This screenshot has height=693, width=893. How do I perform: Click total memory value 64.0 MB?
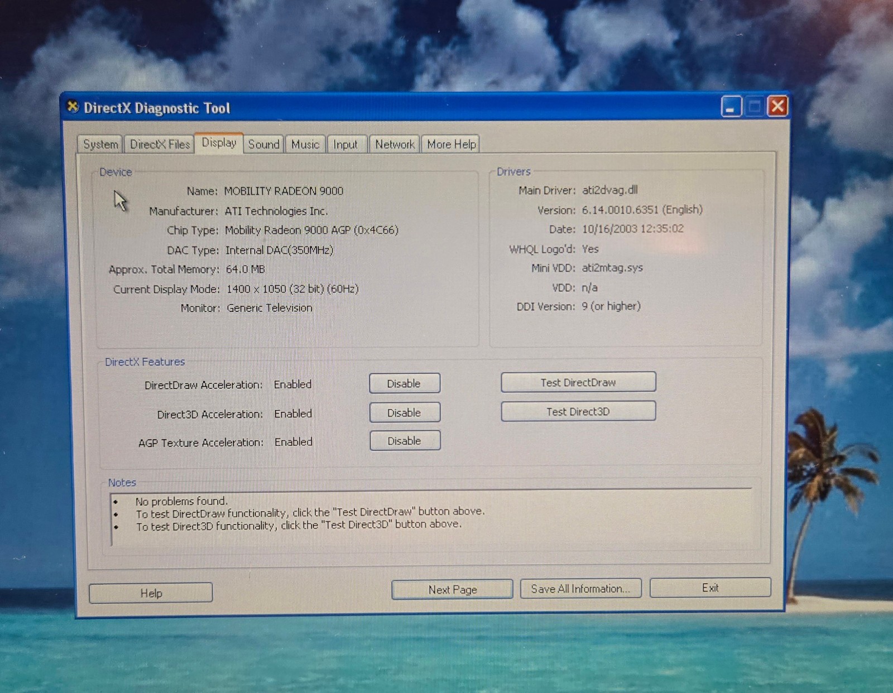[245, 269]
